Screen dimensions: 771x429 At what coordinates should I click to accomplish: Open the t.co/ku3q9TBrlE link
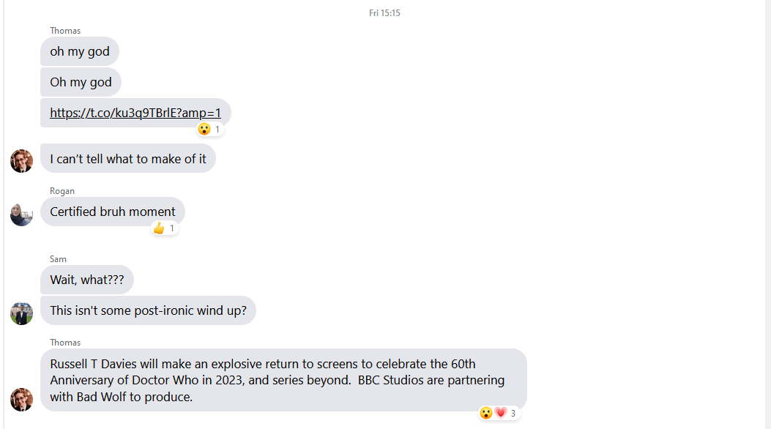(135, 113)
